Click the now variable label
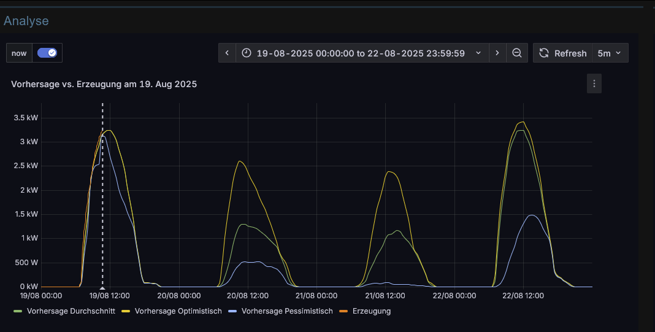This screenshot has width=655, height=332. 19,53
